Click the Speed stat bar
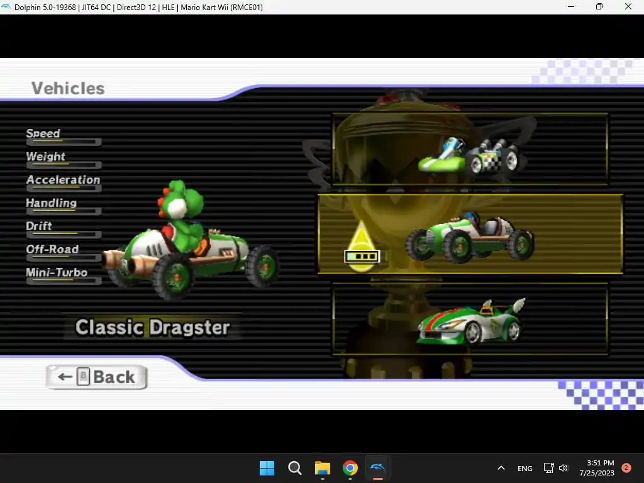The image size is (644, 483). 64,142
